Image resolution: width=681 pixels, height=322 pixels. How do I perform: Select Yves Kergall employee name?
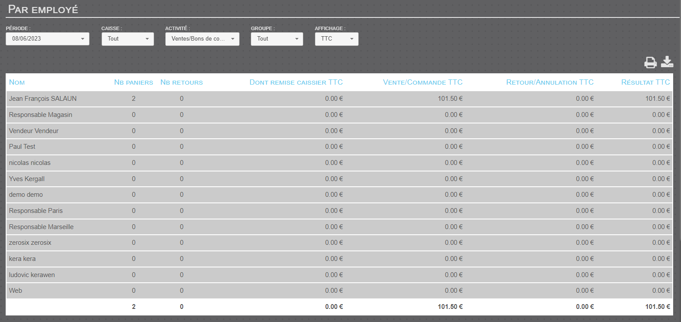click(27, 179)
